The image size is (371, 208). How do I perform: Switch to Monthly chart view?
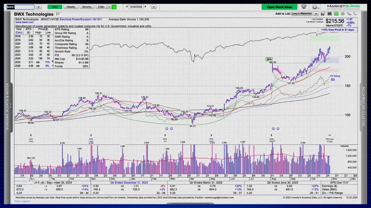point(87,7)
